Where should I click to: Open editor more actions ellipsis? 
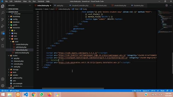[171, 5]
